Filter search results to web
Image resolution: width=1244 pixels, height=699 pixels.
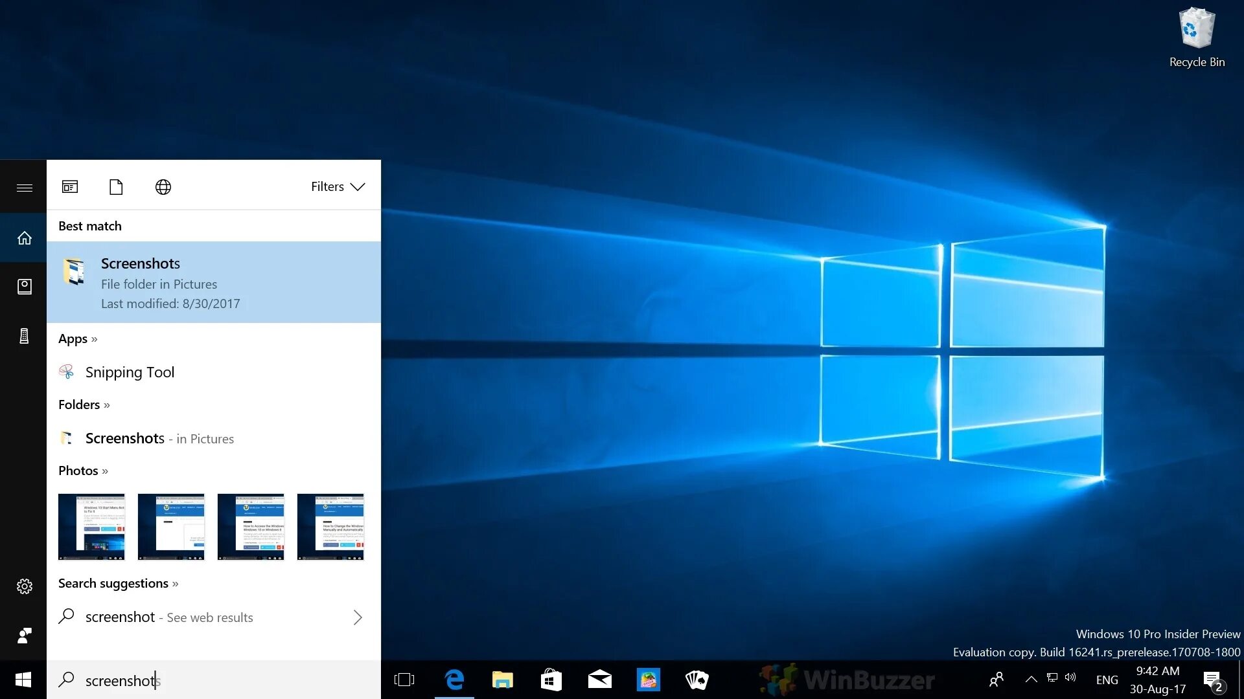pos(163,187)
